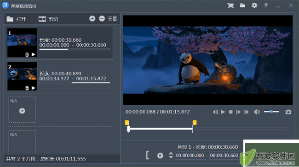Add segment in first N/A placeholder
This screenshot has width=299, height=167.
22,111
